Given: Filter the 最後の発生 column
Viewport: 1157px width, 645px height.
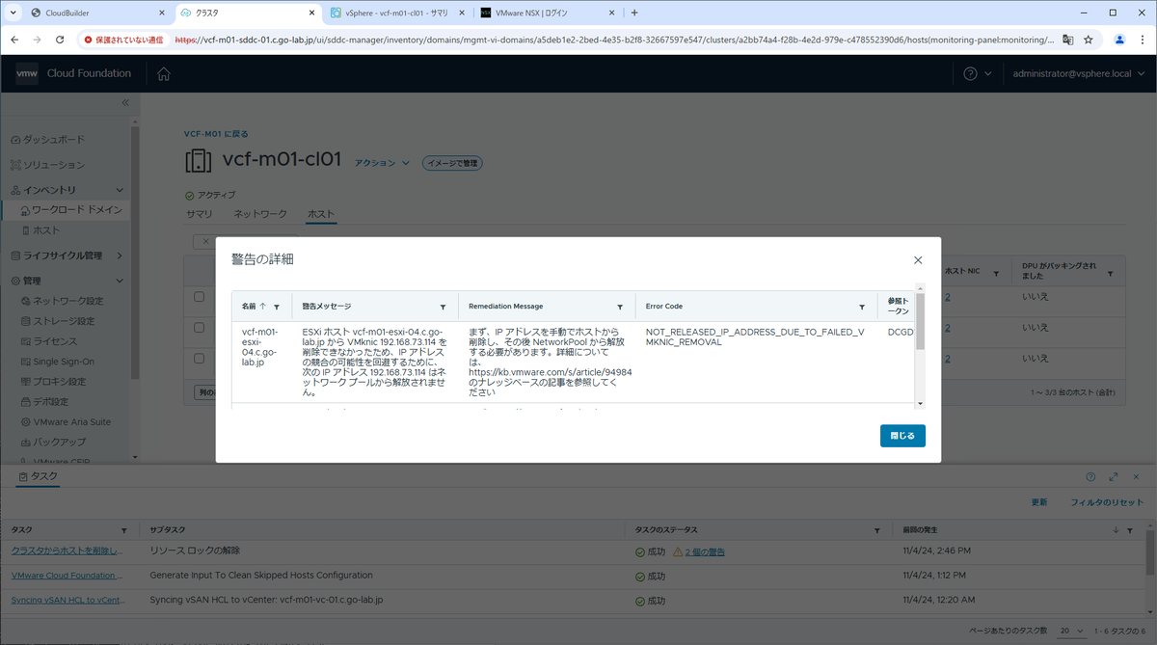Looking at the screenshot, I should [1130, 531].
